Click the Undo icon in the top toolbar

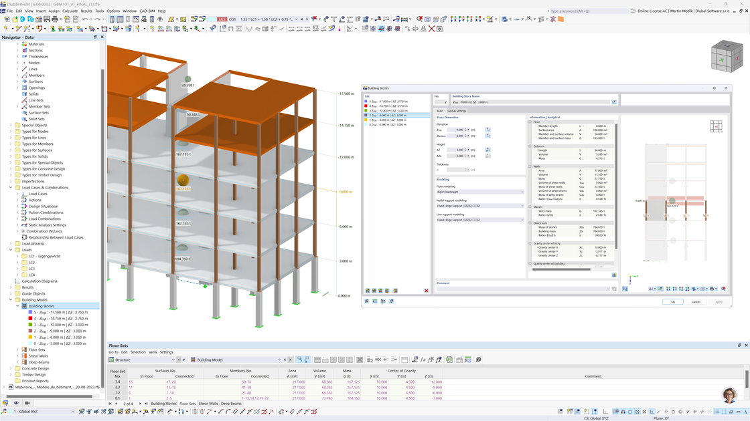[x=84, y=19]
